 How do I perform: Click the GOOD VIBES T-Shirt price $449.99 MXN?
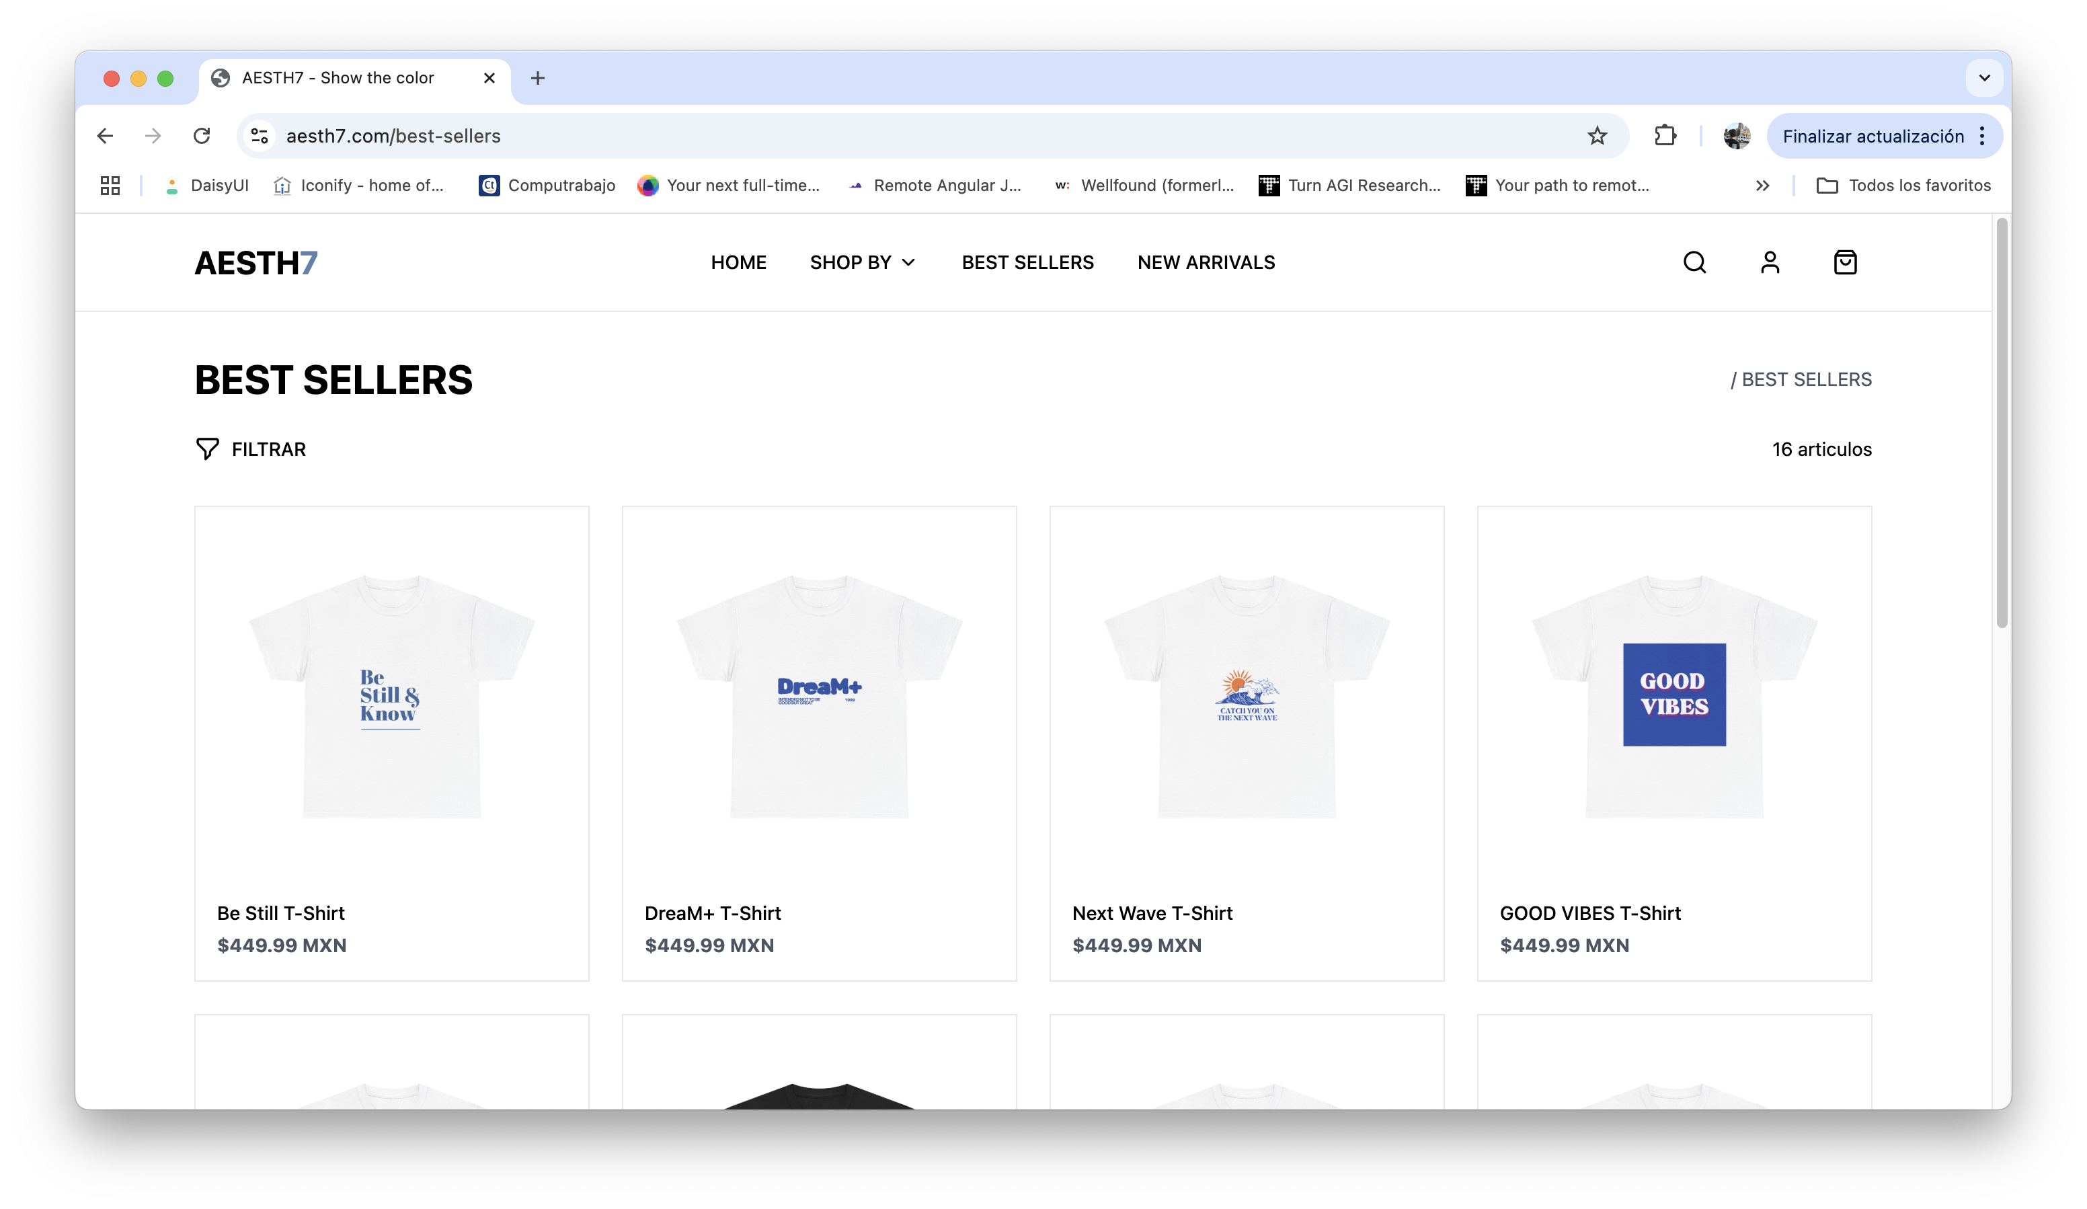pos(1565,945)
